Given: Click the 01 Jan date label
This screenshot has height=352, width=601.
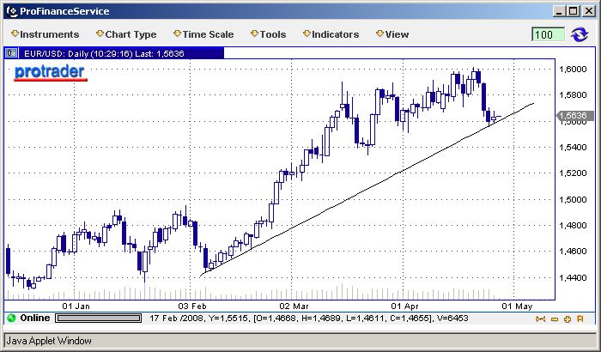Looking at the screenshot, I should click(76, 306).
